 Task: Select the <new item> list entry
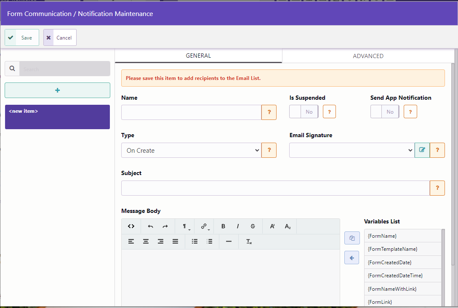click(58, 117)
